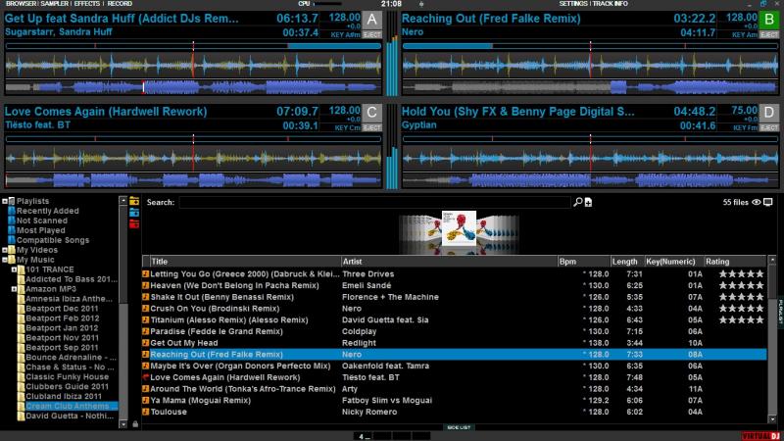Toggle the eye icon beside 55 files

pos(756,202)
